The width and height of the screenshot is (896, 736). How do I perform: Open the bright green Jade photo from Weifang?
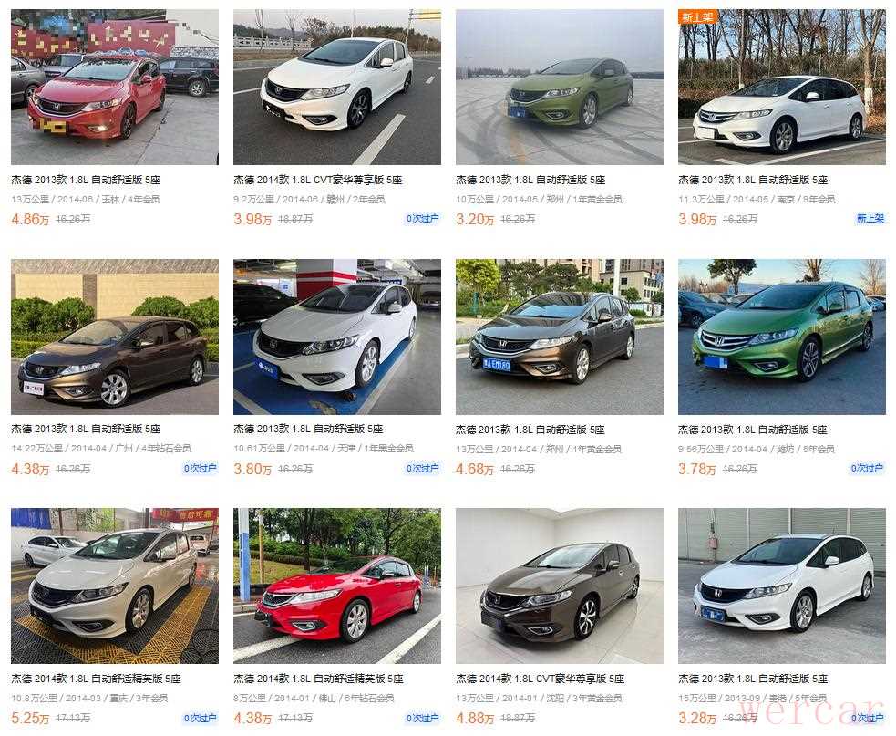tap(782, 337)
